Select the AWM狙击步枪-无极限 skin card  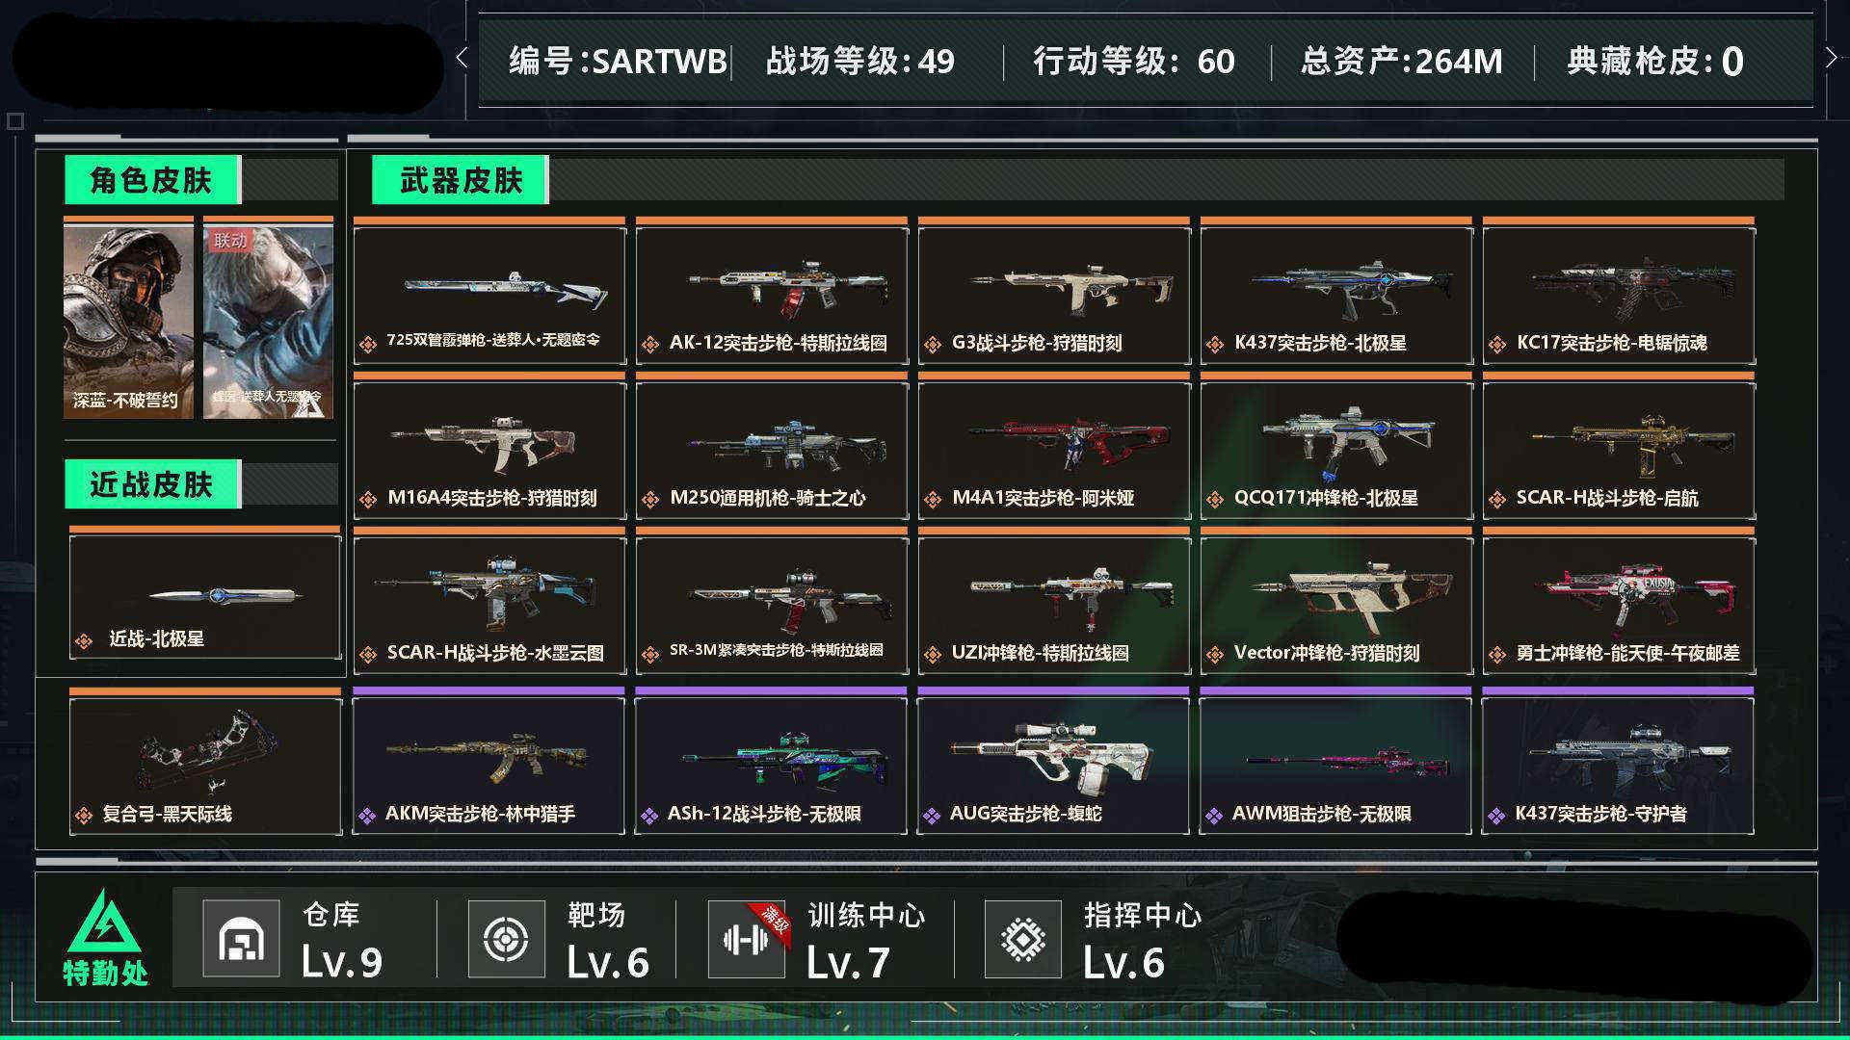click(x=1335, y=765)
